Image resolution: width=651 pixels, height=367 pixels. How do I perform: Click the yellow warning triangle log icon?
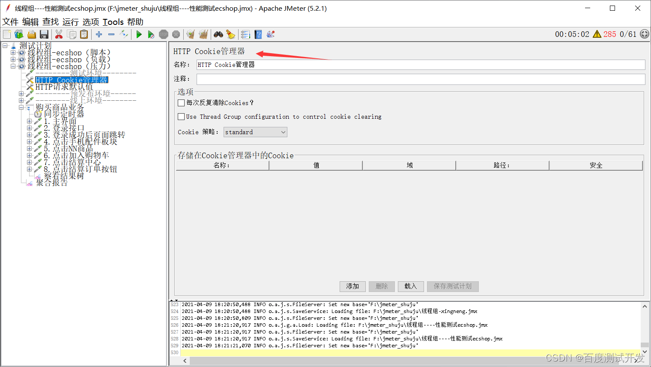coord(597,34)
